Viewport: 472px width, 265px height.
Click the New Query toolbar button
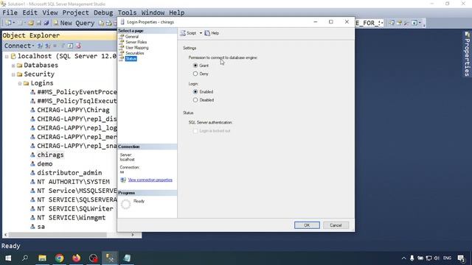(74, 23)
